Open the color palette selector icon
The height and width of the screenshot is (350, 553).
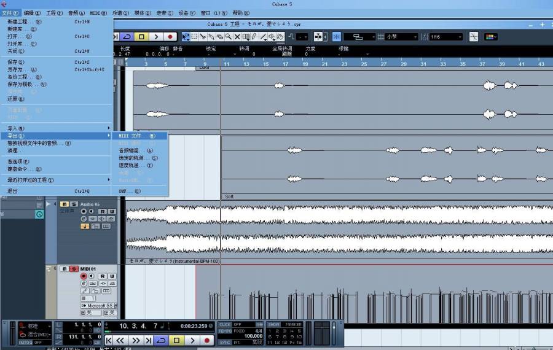tap(490, 37)
